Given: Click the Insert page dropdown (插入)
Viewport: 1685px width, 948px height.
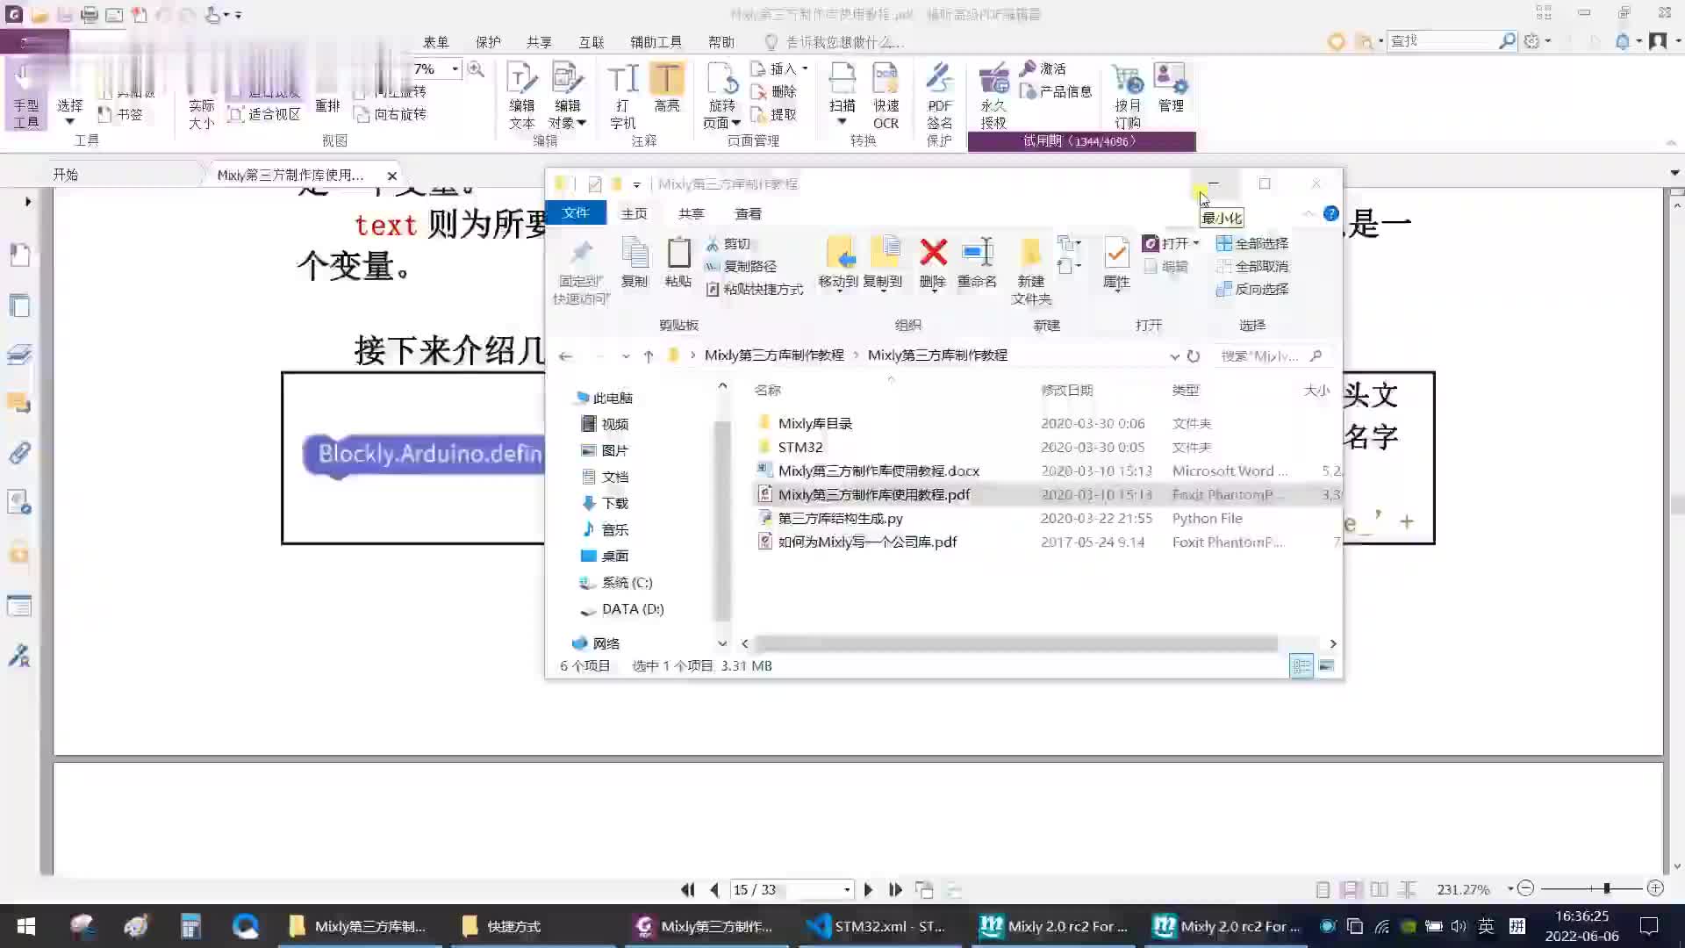Looking at the screenshot, I should pos(779,68).
